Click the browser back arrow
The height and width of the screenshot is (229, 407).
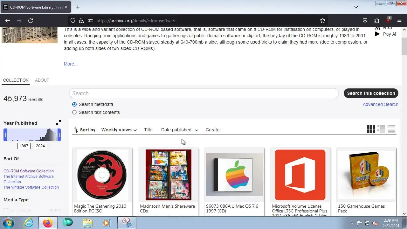point(8,20)
